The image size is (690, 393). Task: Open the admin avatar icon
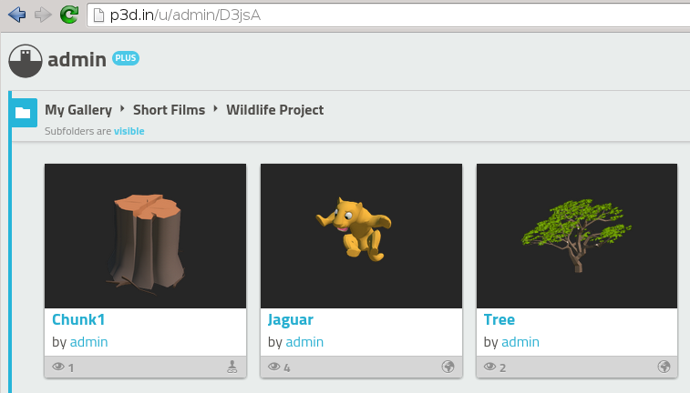26,61
